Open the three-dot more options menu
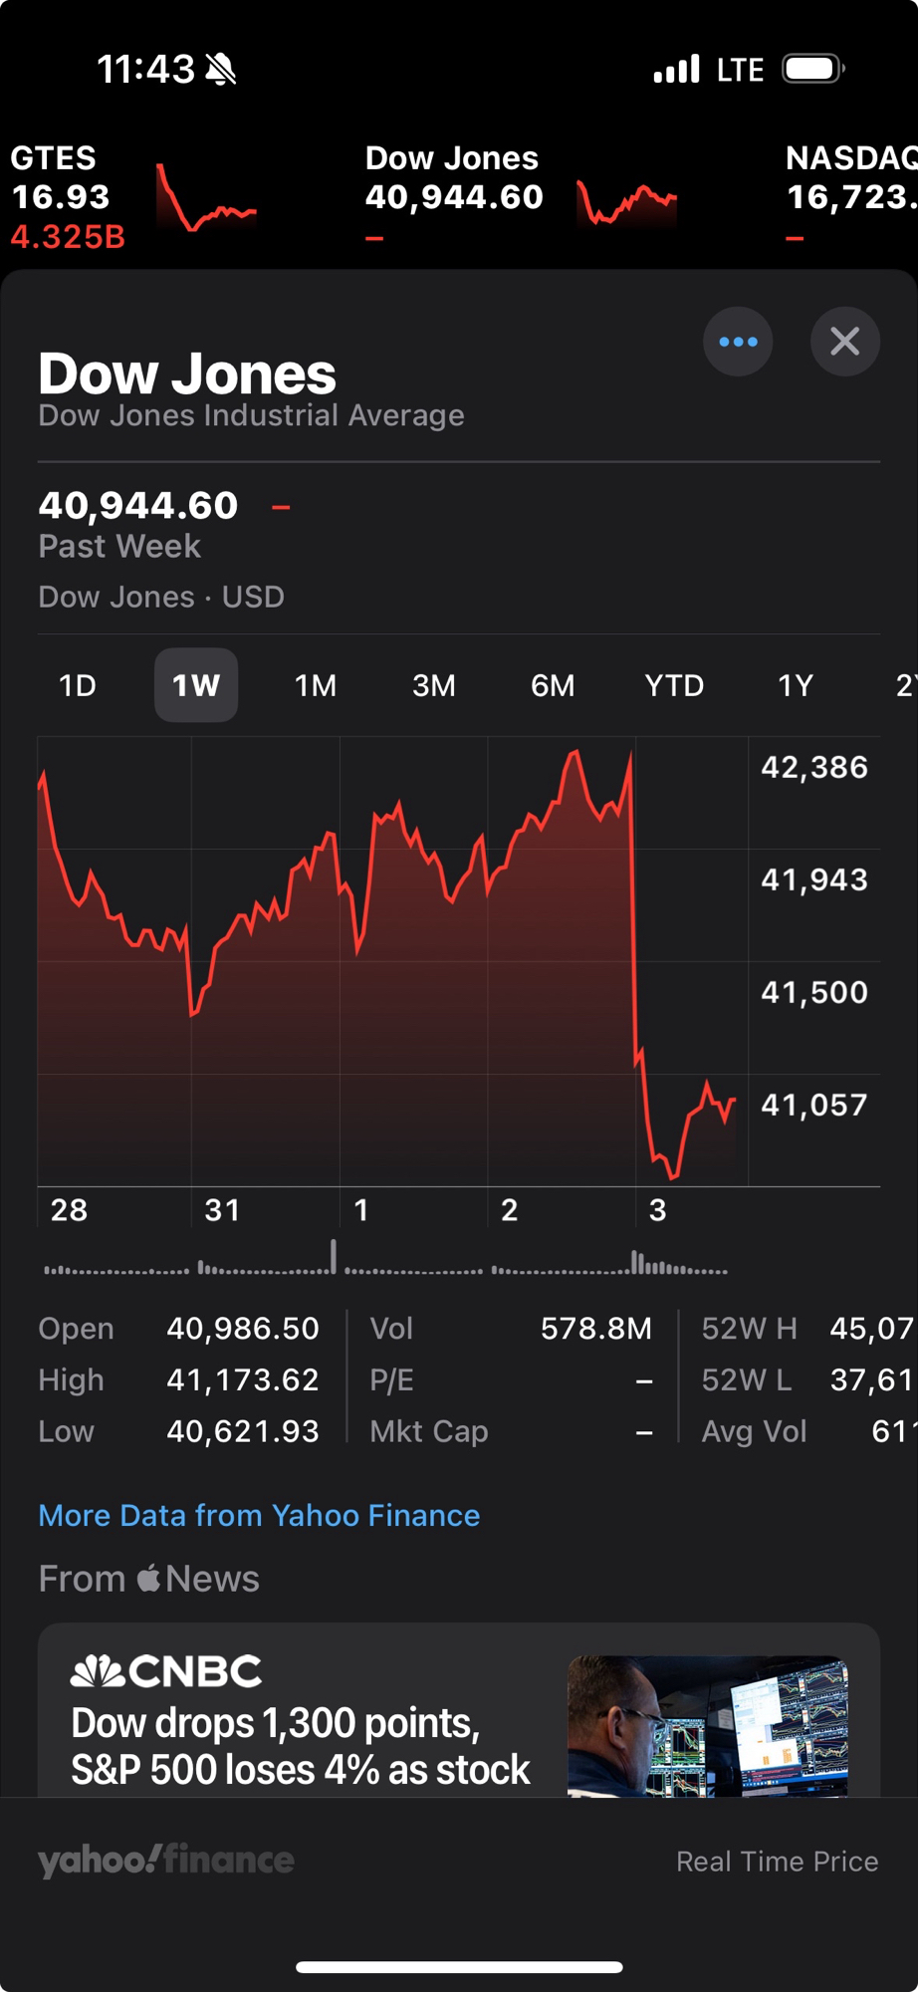The height and width of the screenshot is (1992, 918). tap(738, 342)
